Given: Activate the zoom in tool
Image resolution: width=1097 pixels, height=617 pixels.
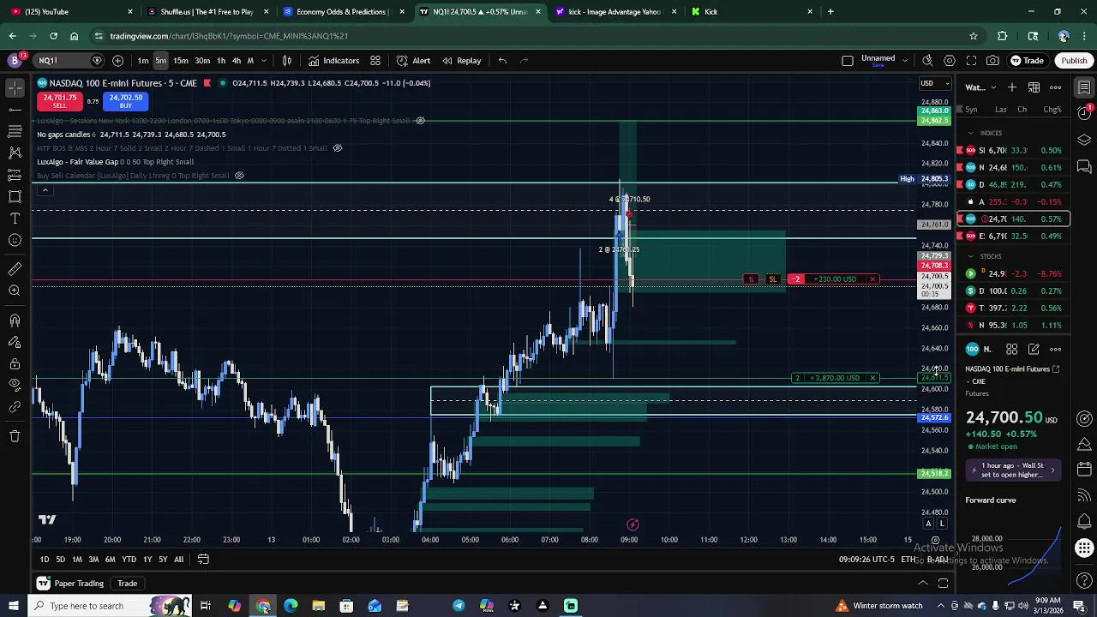Looking at the screenshot, I should (x=15, y=291).
